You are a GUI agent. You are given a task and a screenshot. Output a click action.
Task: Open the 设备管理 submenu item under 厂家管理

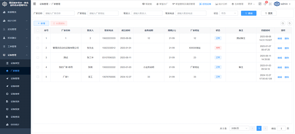tap(15, 78)
